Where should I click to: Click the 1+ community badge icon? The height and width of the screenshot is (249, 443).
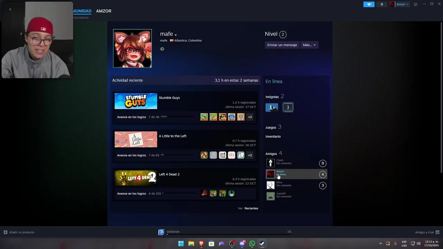(272, 108)
